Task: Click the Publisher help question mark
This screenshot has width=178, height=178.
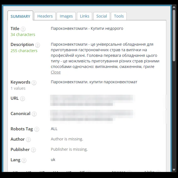Action: click(x=33, y=150)
